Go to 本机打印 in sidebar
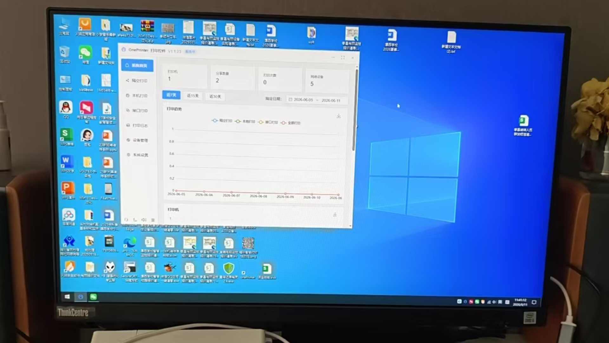 coord(137,96)
